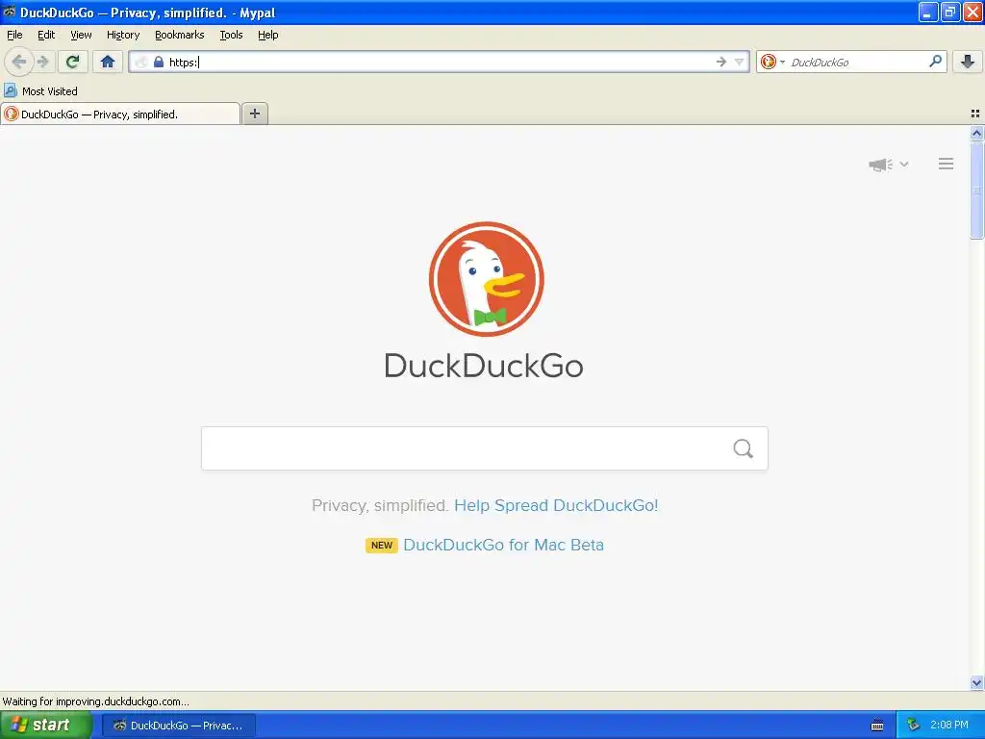
Task: Click the system tray network icon
Action: (x=914, y=726)
